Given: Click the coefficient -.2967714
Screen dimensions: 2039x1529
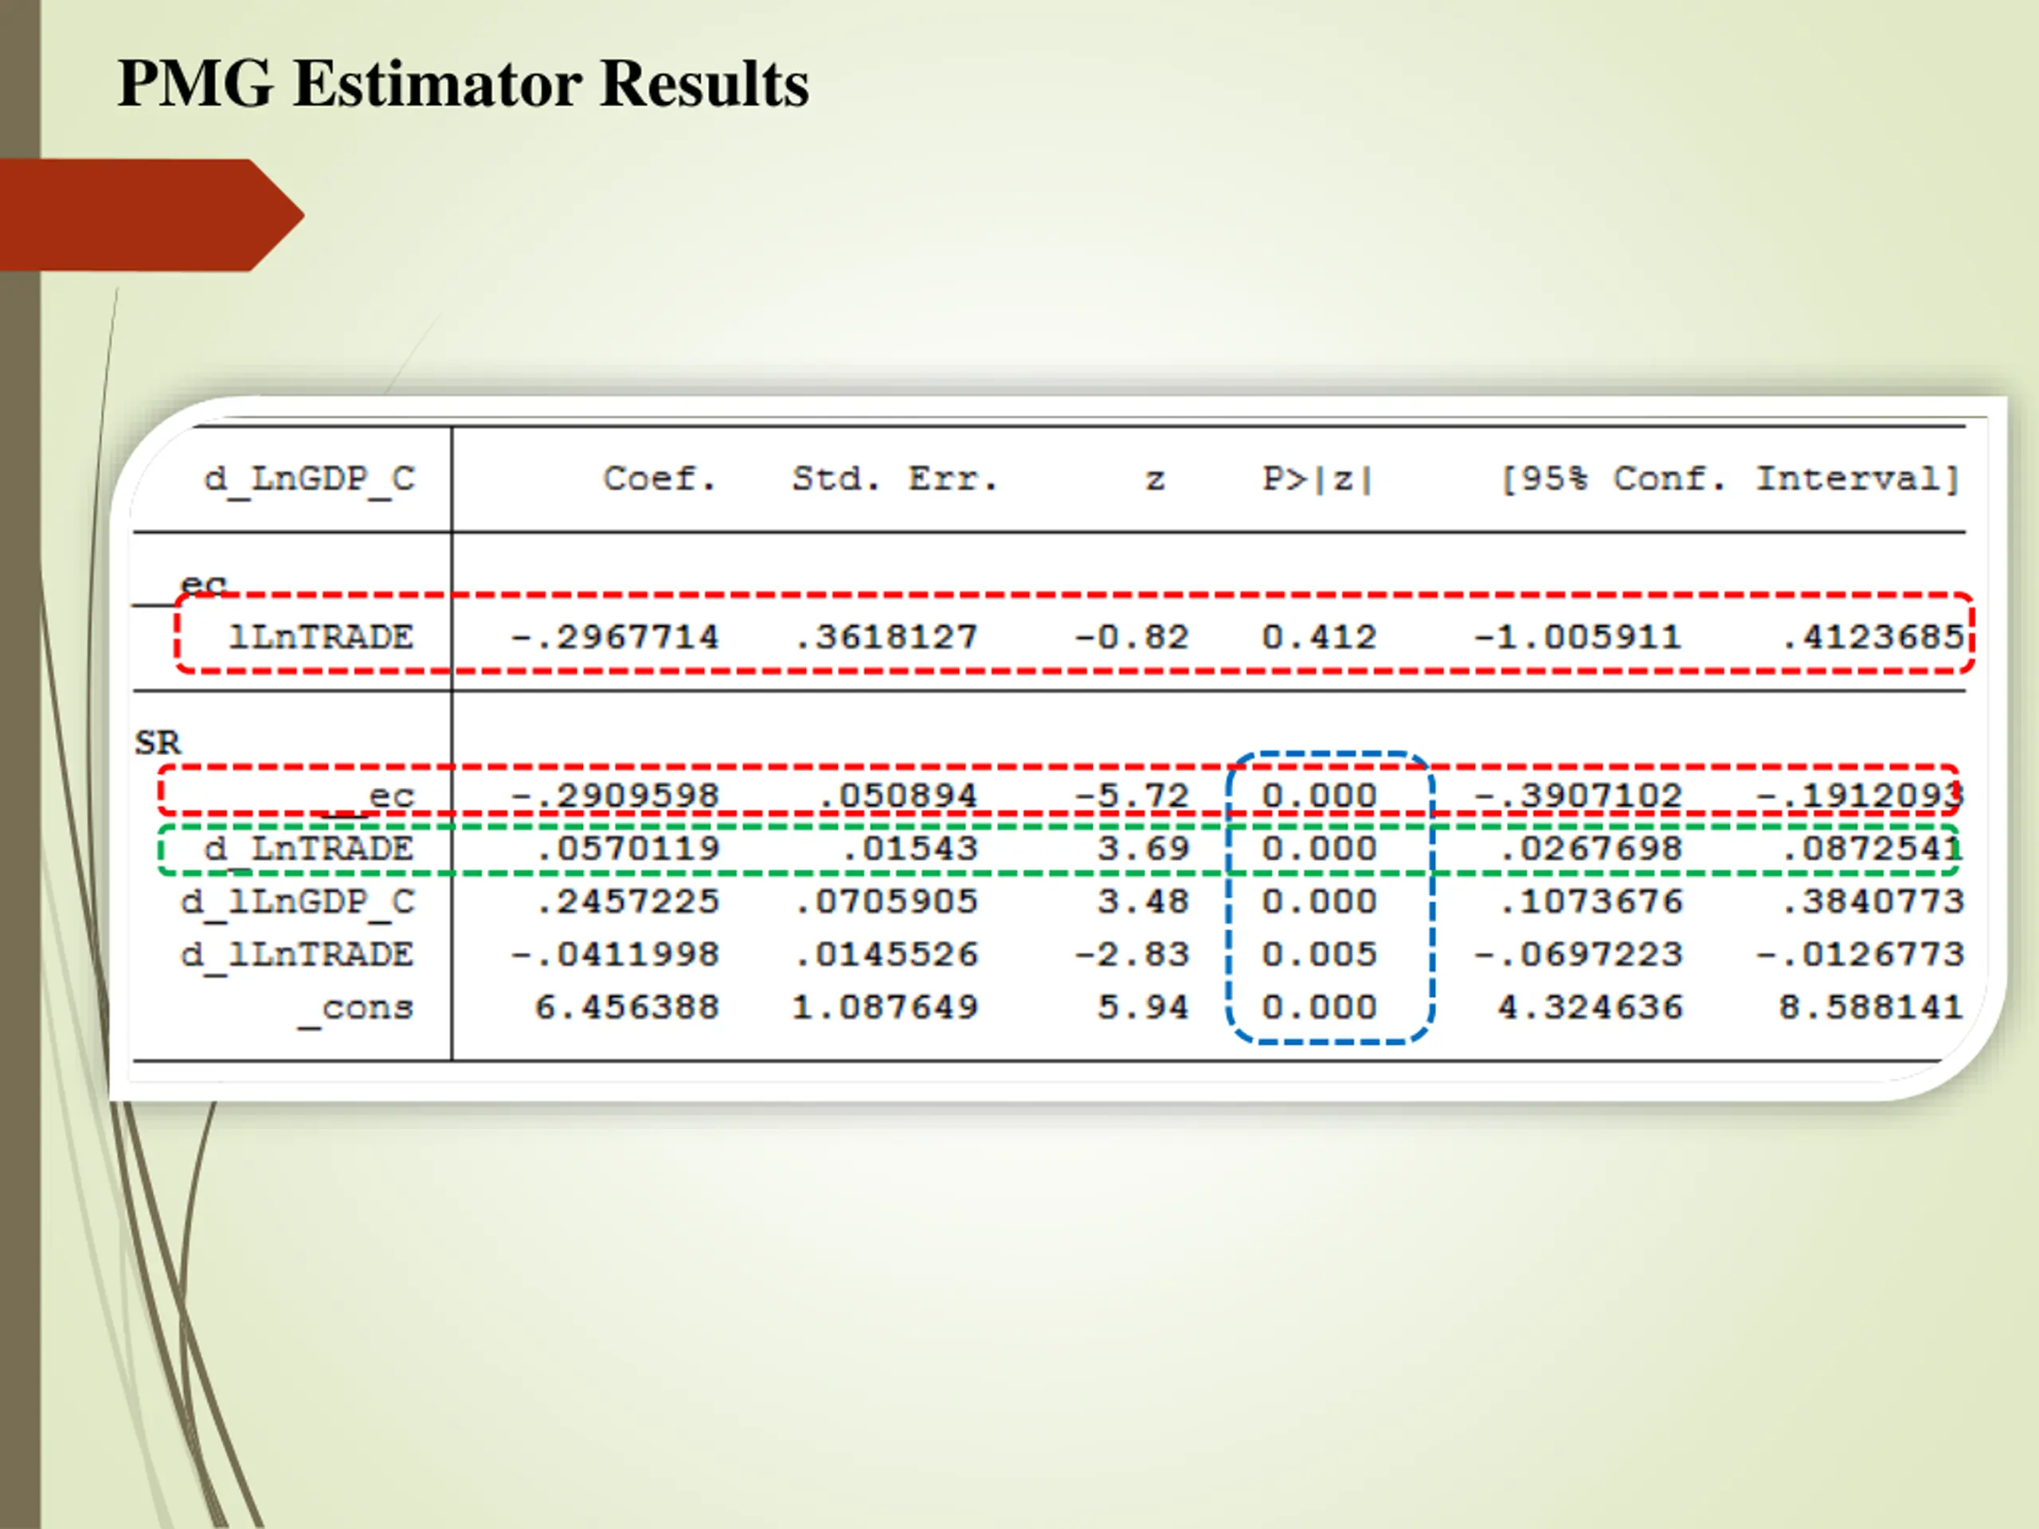Looking at the screenshot, I should click(614, 637).
